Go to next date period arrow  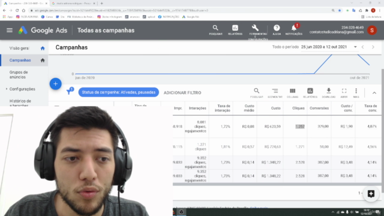pos(373,47)
